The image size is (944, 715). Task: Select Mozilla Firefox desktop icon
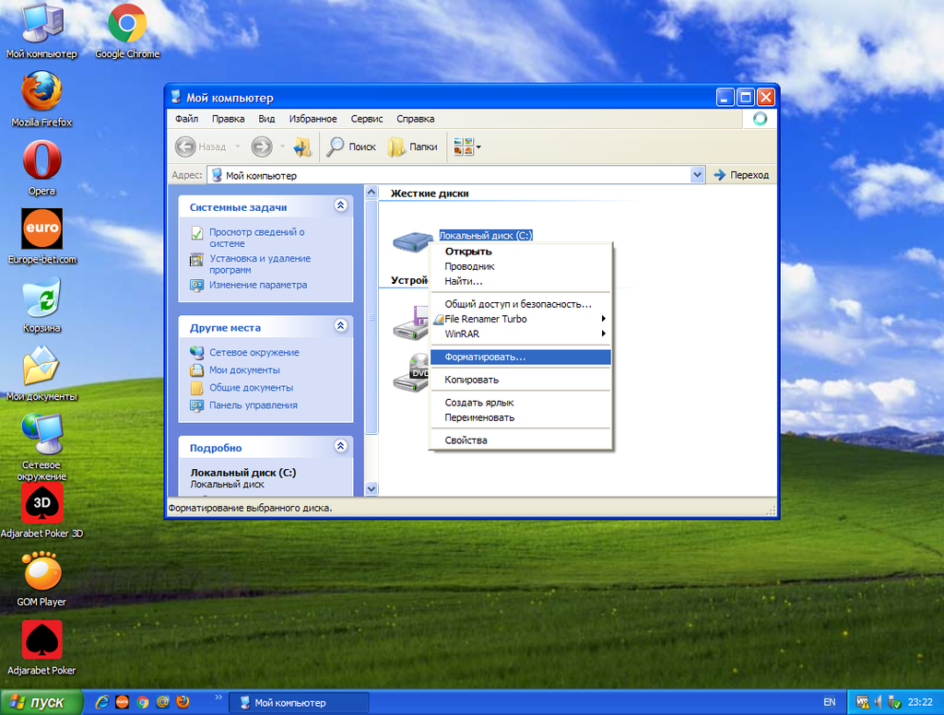[x=41, y=100]
